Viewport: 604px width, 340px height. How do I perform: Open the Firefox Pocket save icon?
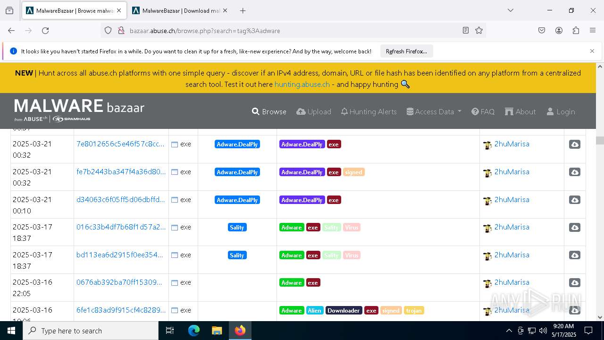point(542,30)
